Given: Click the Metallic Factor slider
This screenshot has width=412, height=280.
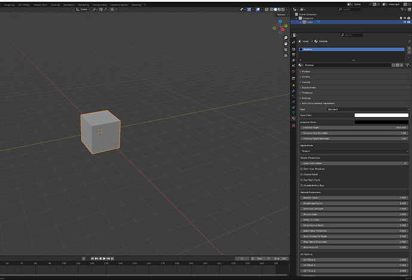Looking at the screenshot, I should (355, 198).
